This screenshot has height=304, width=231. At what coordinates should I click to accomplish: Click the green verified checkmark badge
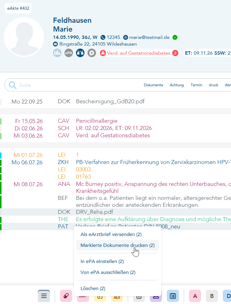175,37
